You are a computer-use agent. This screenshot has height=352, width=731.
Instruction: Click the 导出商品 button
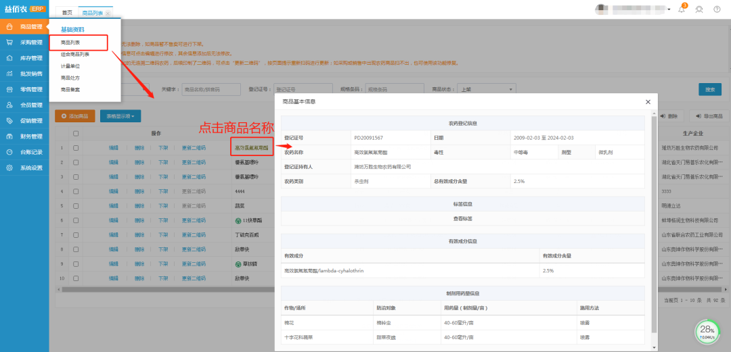coord(709,116)
